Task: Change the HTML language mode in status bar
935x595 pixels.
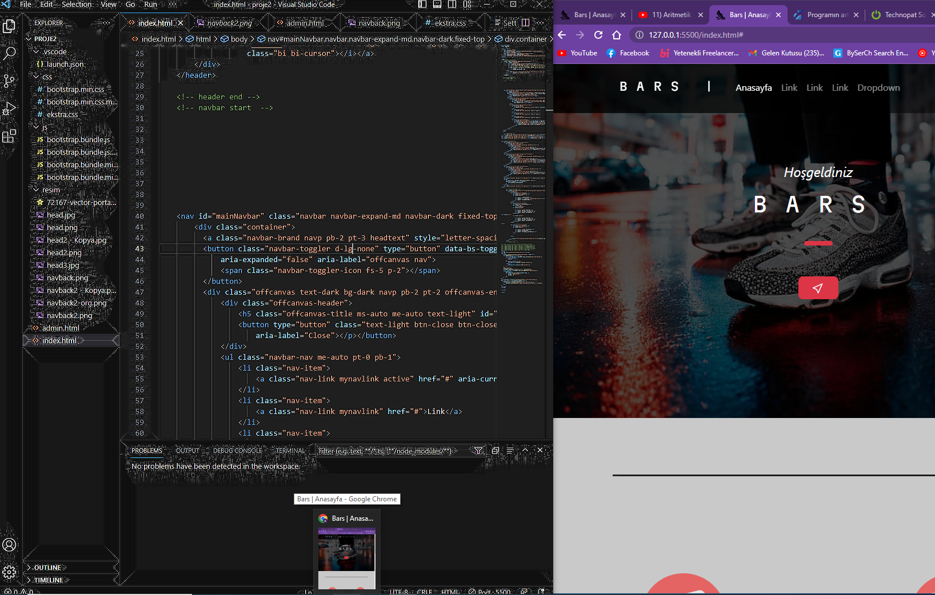Action: coord(450,592)
